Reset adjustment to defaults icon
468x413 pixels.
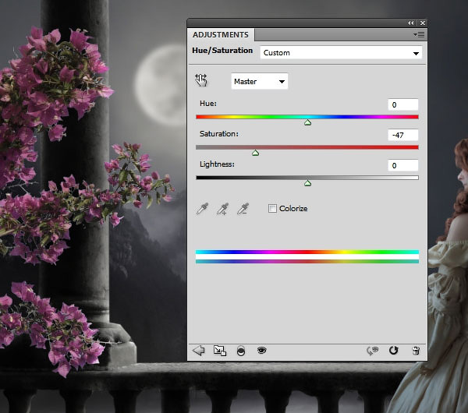tap(394, 351)
